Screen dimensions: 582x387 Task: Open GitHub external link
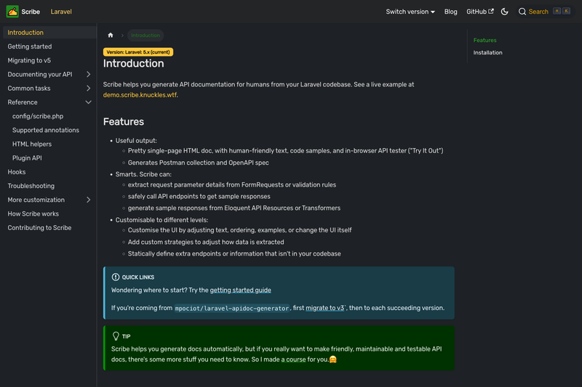pyautogui.click(x=480, y=12)
